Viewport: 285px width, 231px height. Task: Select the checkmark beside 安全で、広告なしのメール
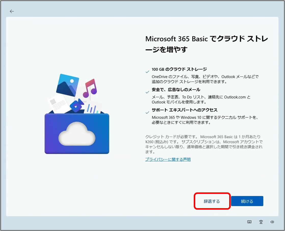pyautogui.click(x=147, y=92)
